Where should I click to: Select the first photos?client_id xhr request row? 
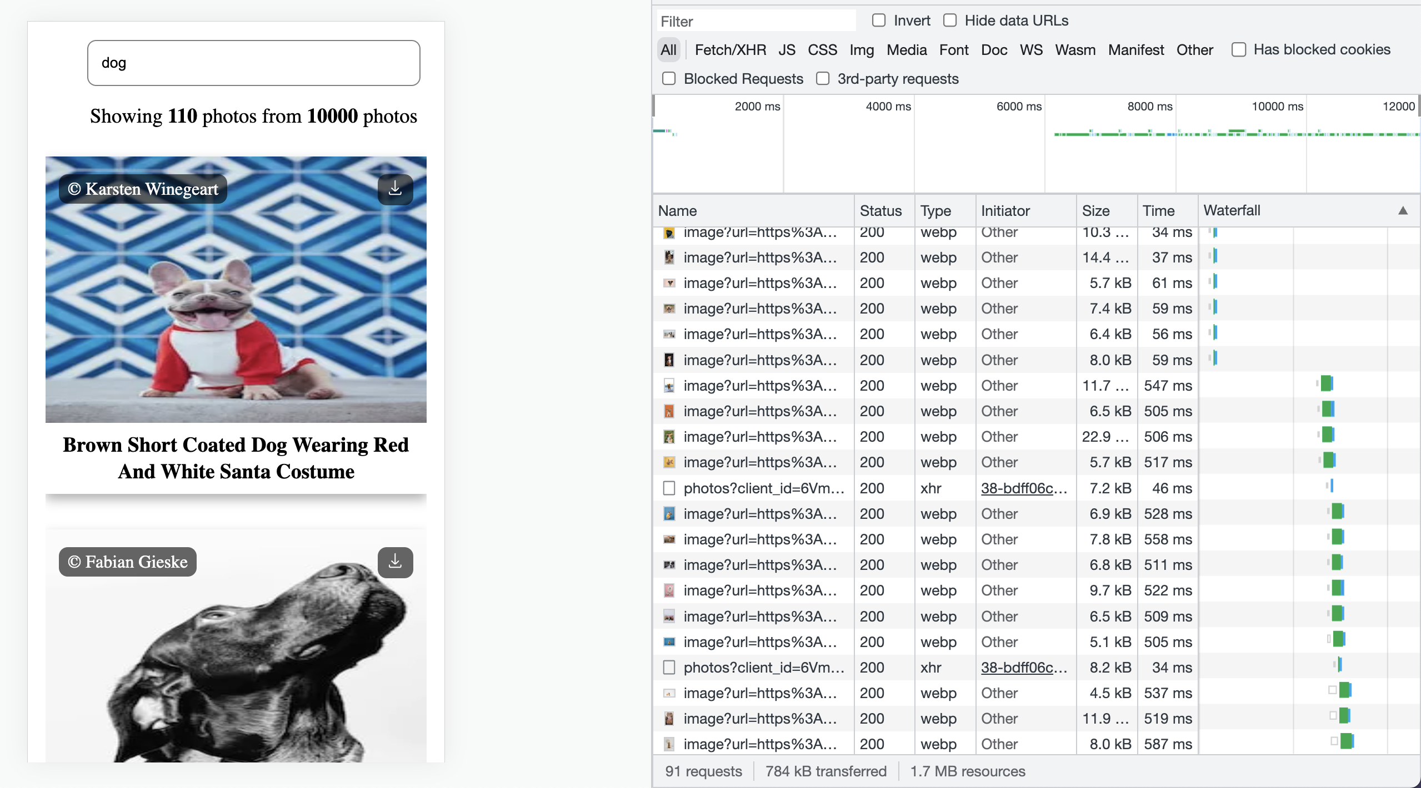coord(763,488)
